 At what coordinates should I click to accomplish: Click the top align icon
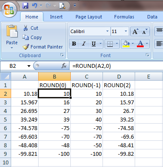[159, 31]
